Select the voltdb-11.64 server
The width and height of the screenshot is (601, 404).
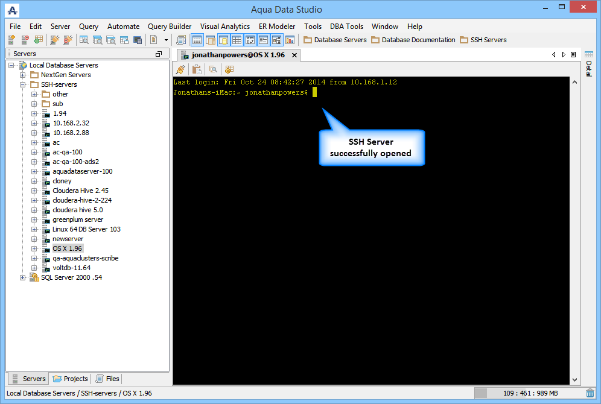tap(71, 268)
